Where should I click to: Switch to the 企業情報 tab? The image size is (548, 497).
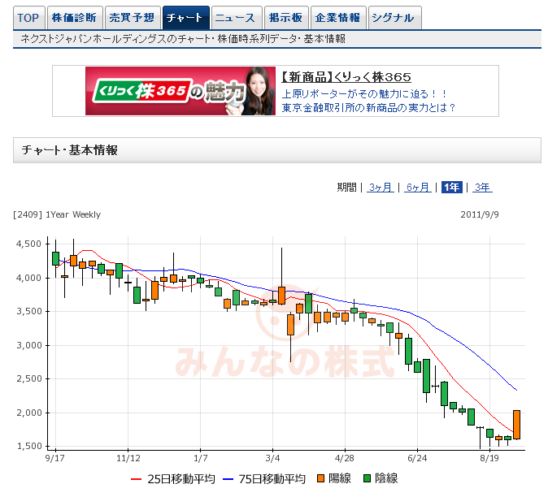338,17
